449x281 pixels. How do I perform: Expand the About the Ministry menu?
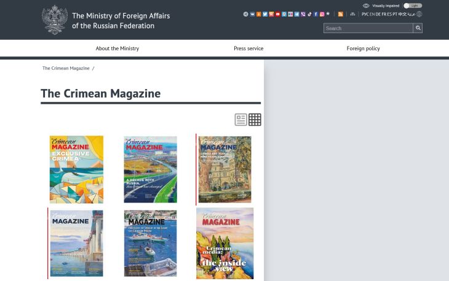pos(117,48)
